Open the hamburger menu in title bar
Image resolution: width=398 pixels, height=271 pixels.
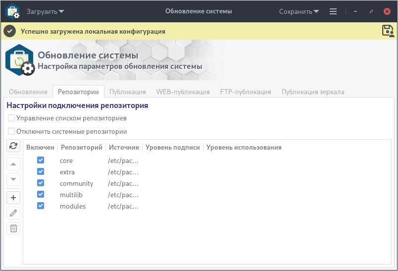[x=333, y=11]
